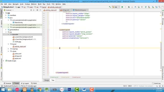Open the Refactor menu
The image size is (164, 92).
(x=34, y=4)
